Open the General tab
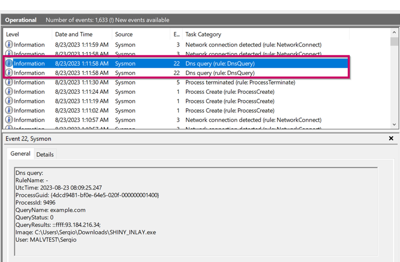 (21, 154)
